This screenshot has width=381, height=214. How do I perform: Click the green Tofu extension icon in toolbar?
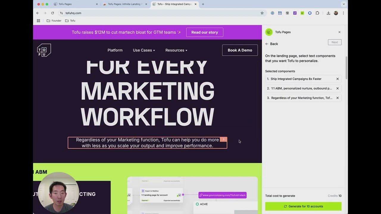(x=302, y=13)
